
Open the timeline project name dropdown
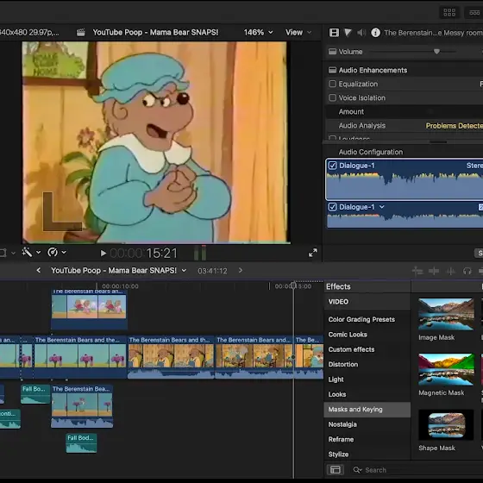[x=184, y=271]
